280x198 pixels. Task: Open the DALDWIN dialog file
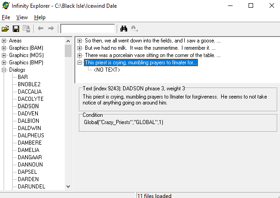pyautogui.click(x=29, y=128)
